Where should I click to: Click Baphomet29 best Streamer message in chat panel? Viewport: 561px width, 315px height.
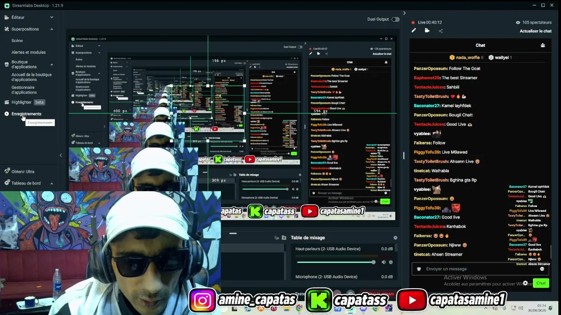click(x=446, y=78)
